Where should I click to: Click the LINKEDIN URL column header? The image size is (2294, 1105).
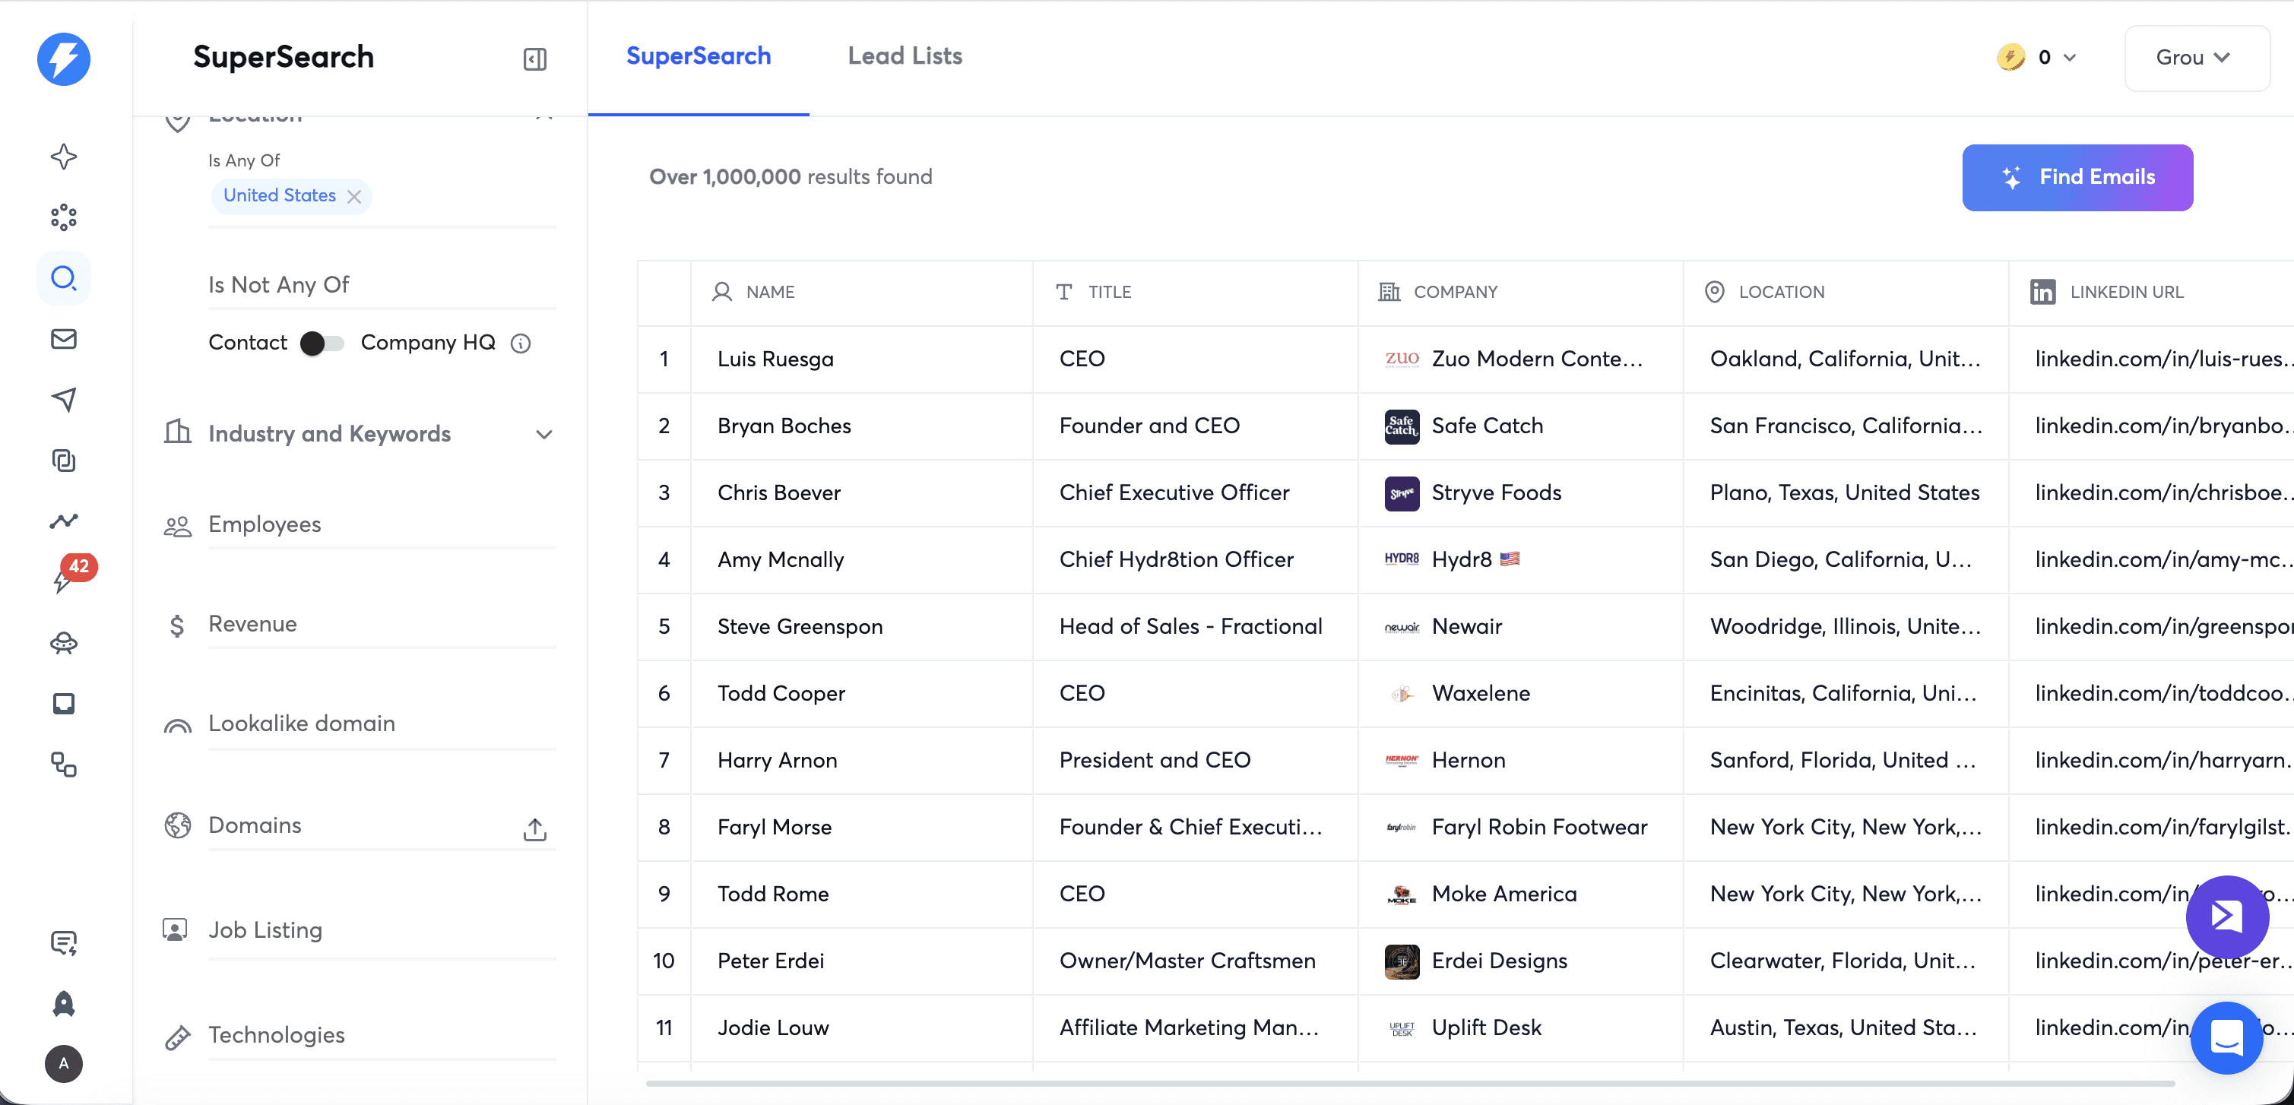[2150, 292]
